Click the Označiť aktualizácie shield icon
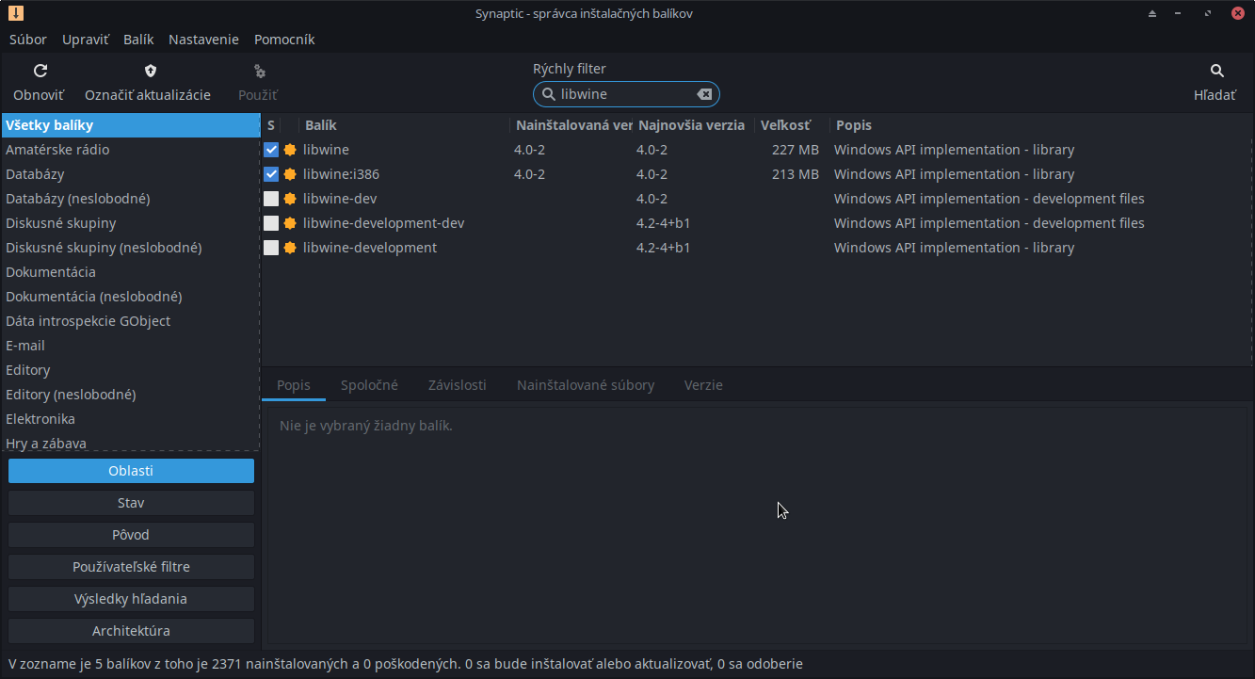Viewport: 1255px width, 679px height. coord(150,71)
